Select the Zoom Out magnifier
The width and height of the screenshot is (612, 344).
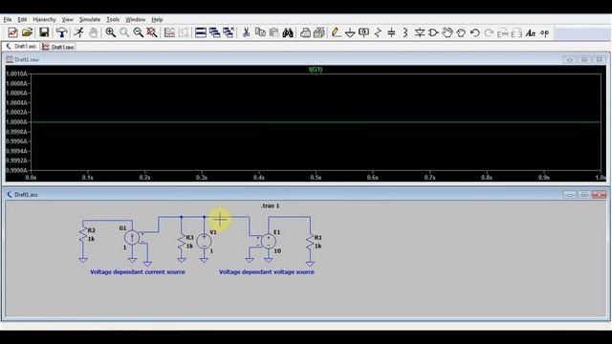(x=138, y=32)
